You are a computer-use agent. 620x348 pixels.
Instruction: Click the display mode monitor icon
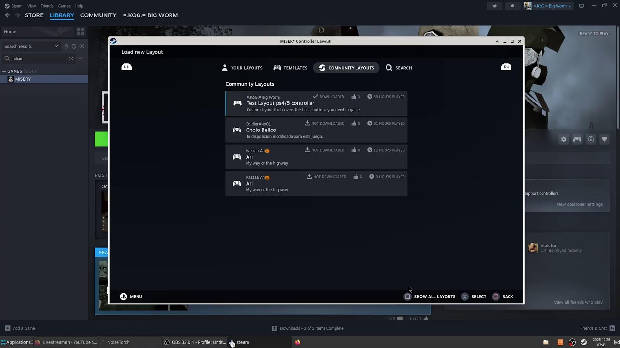click(x=582, y=6)
